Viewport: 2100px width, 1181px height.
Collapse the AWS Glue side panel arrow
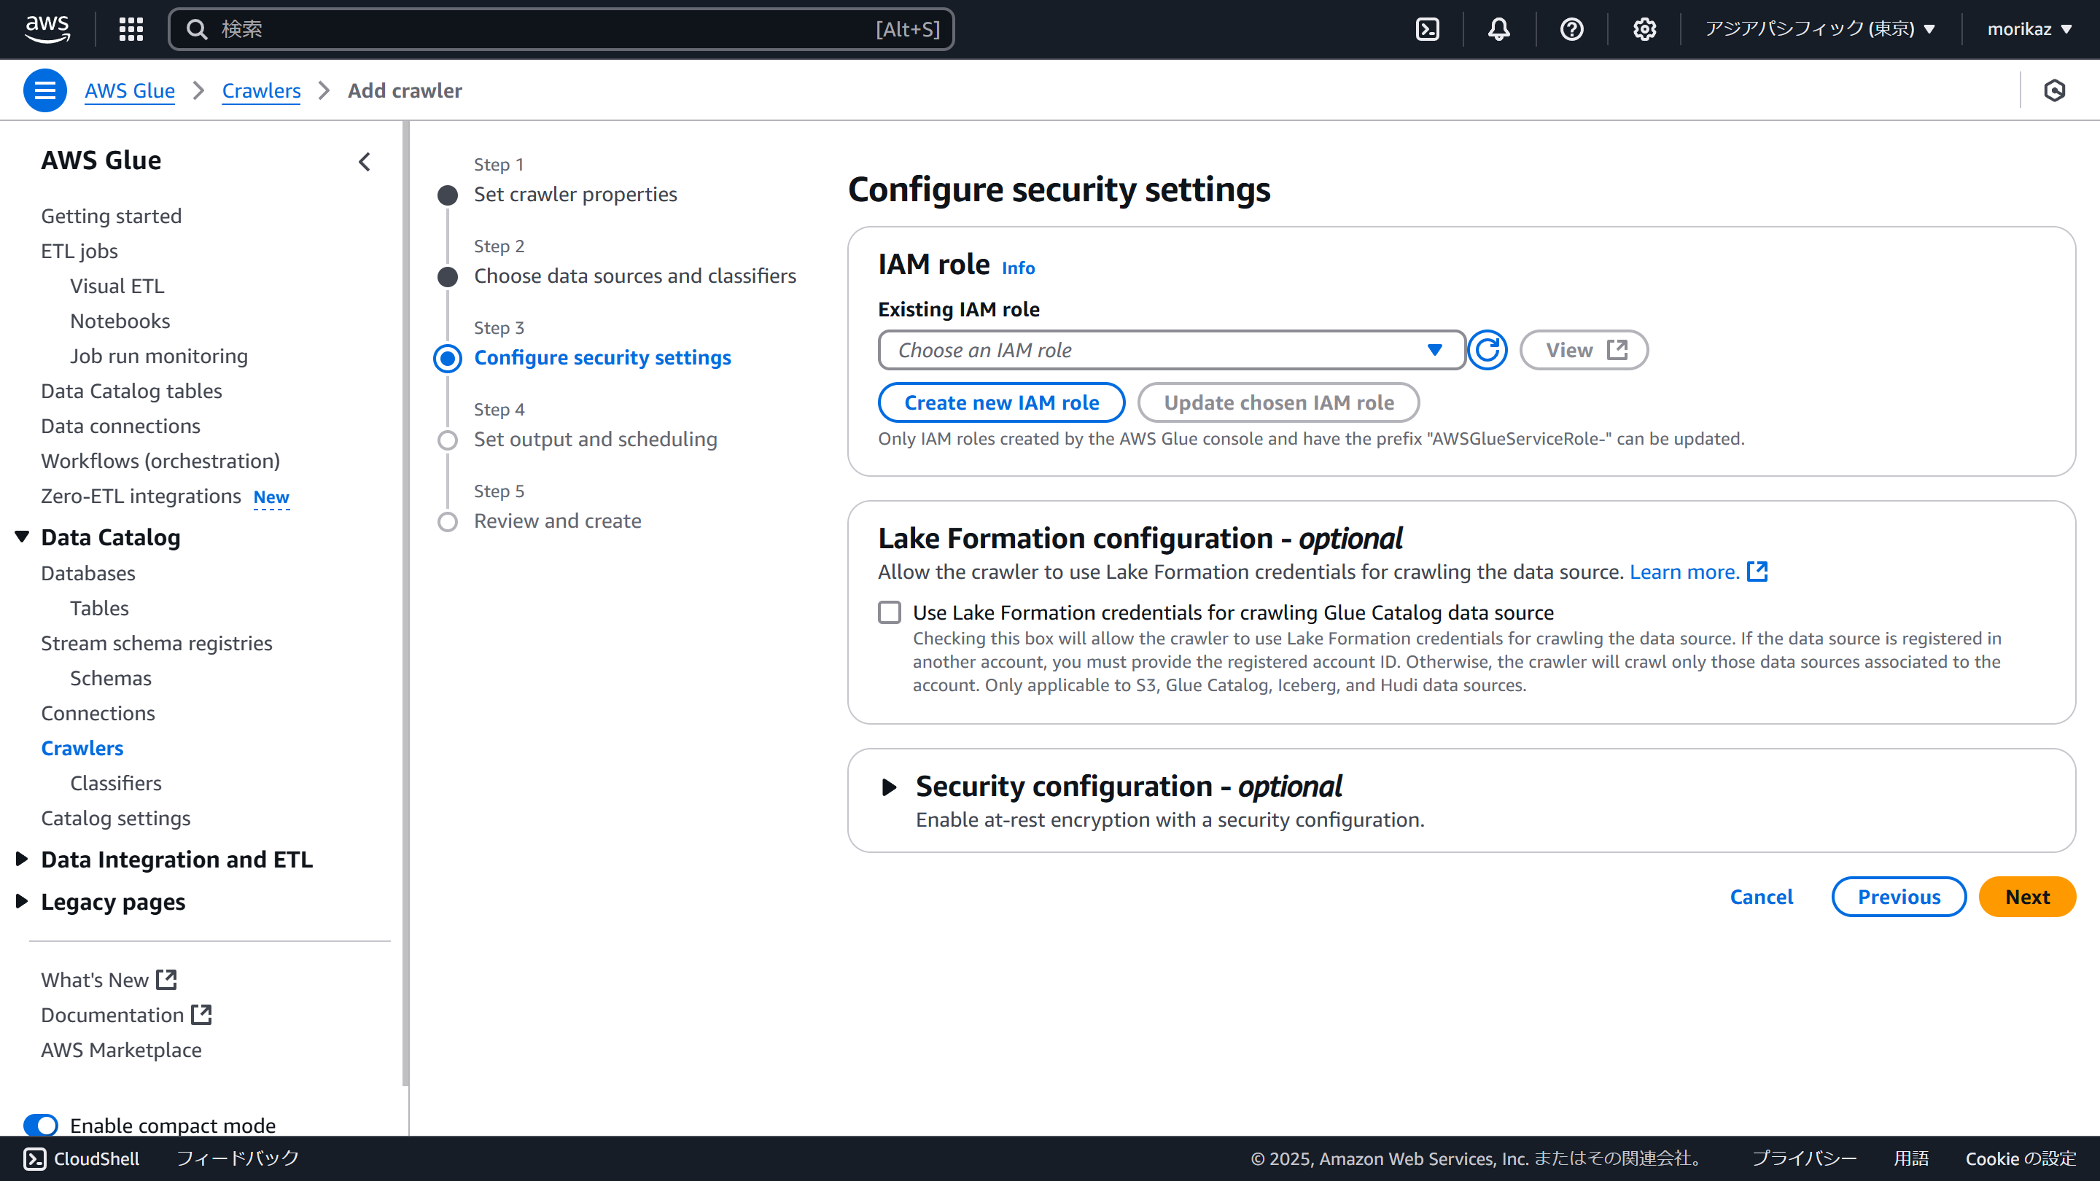pos(365,161)
